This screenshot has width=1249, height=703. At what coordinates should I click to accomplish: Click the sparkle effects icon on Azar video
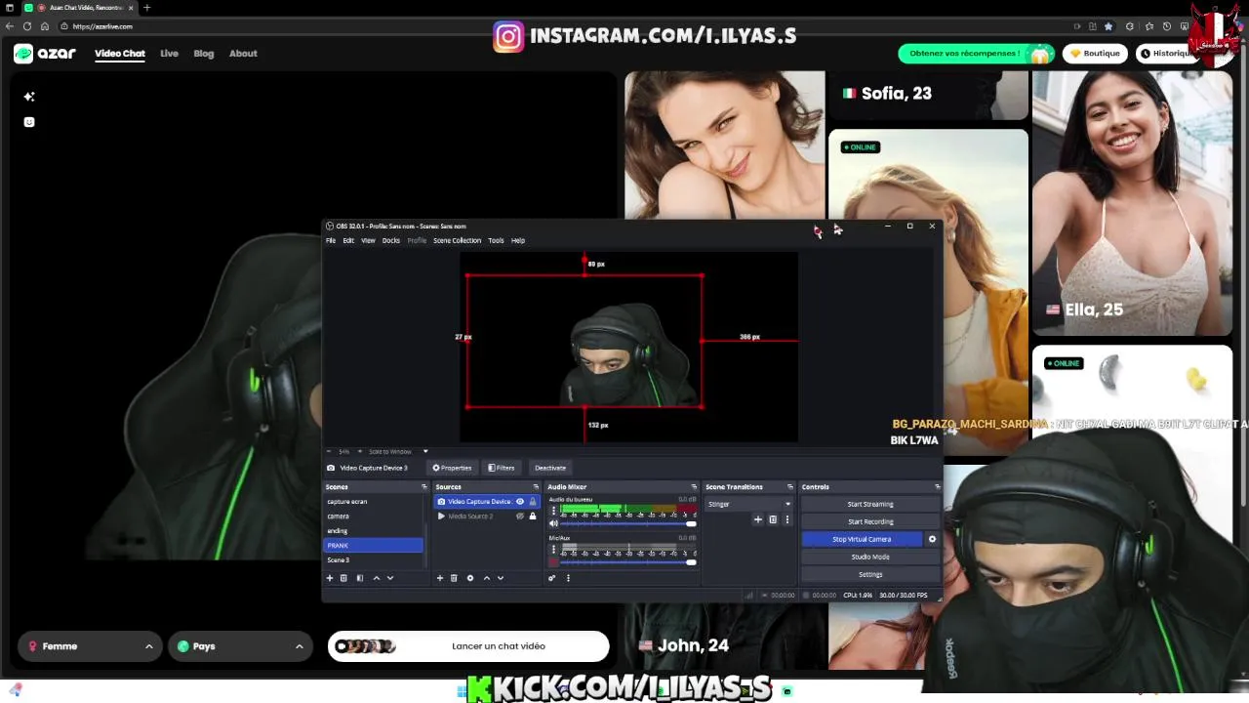click(29, 97)
